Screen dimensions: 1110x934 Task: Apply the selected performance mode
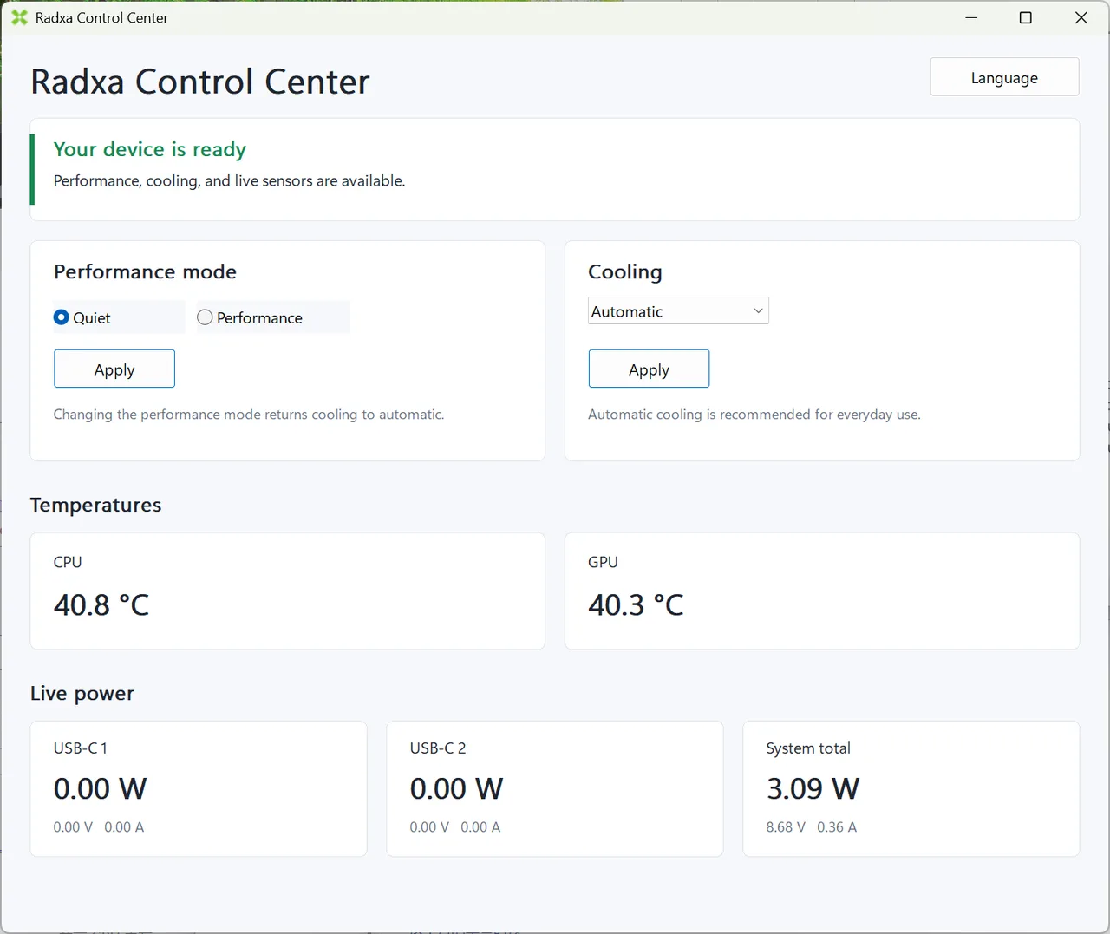pyautogui.click(x=114, y=369)
